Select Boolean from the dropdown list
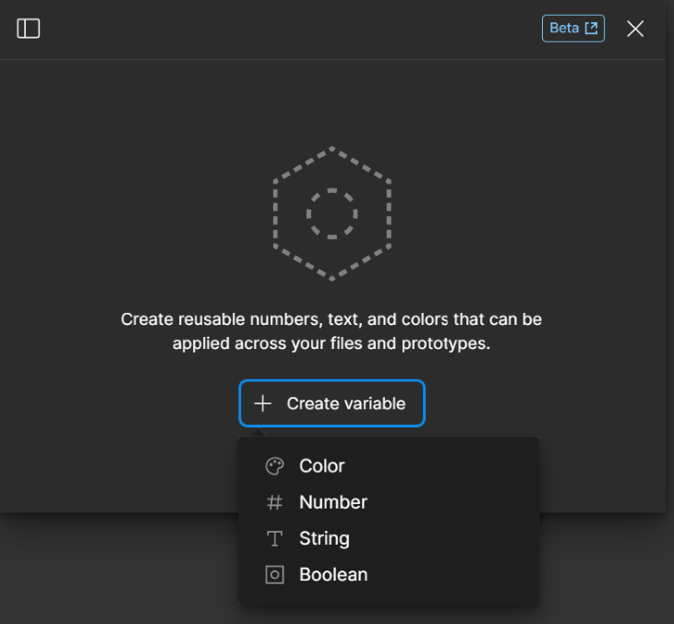This screenshot has width=674, height=624. tap(333, 574)
